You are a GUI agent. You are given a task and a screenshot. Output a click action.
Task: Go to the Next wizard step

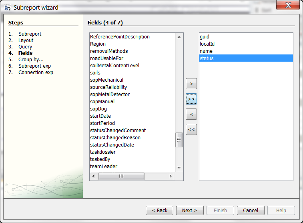click(x=190, y=210)
